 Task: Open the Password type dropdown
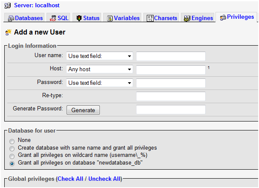point(99,83)
